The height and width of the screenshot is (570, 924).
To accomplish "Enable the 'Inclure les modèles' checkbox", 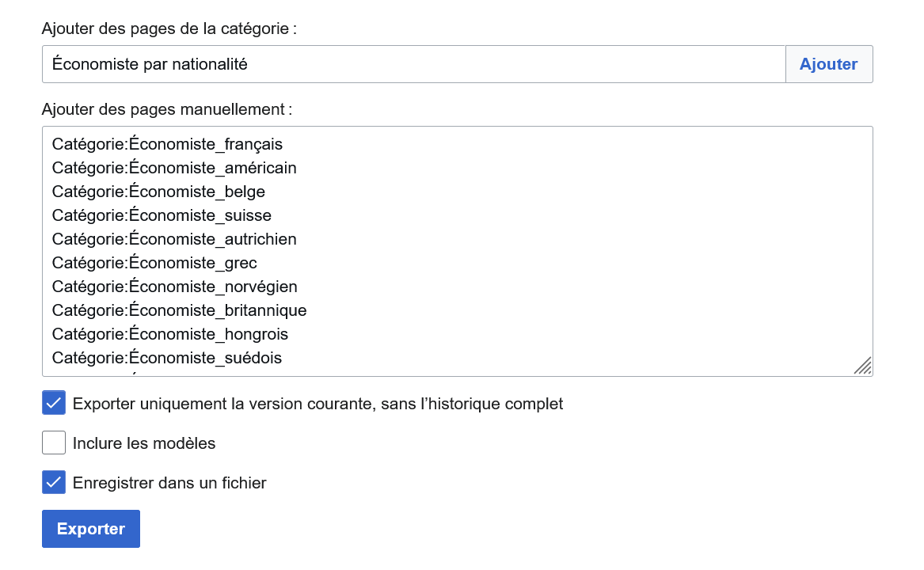I will click(53, 443).
